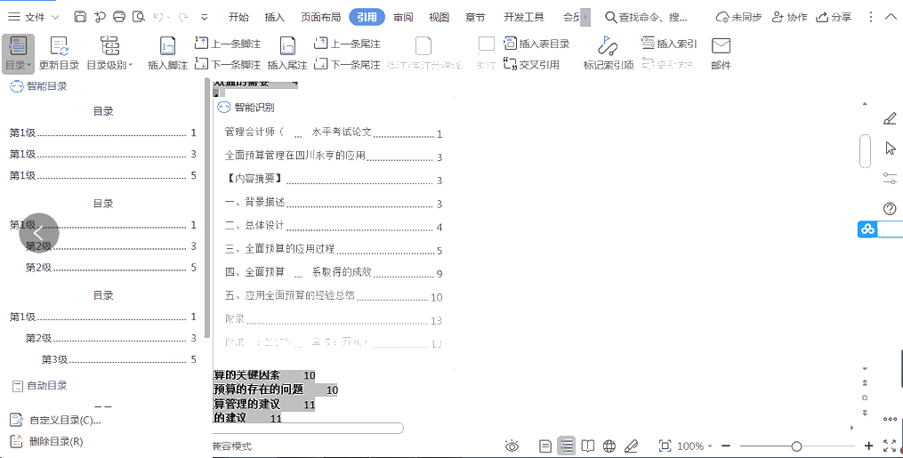Go to previous footnote (上一条脚注)

coord(228,44)
